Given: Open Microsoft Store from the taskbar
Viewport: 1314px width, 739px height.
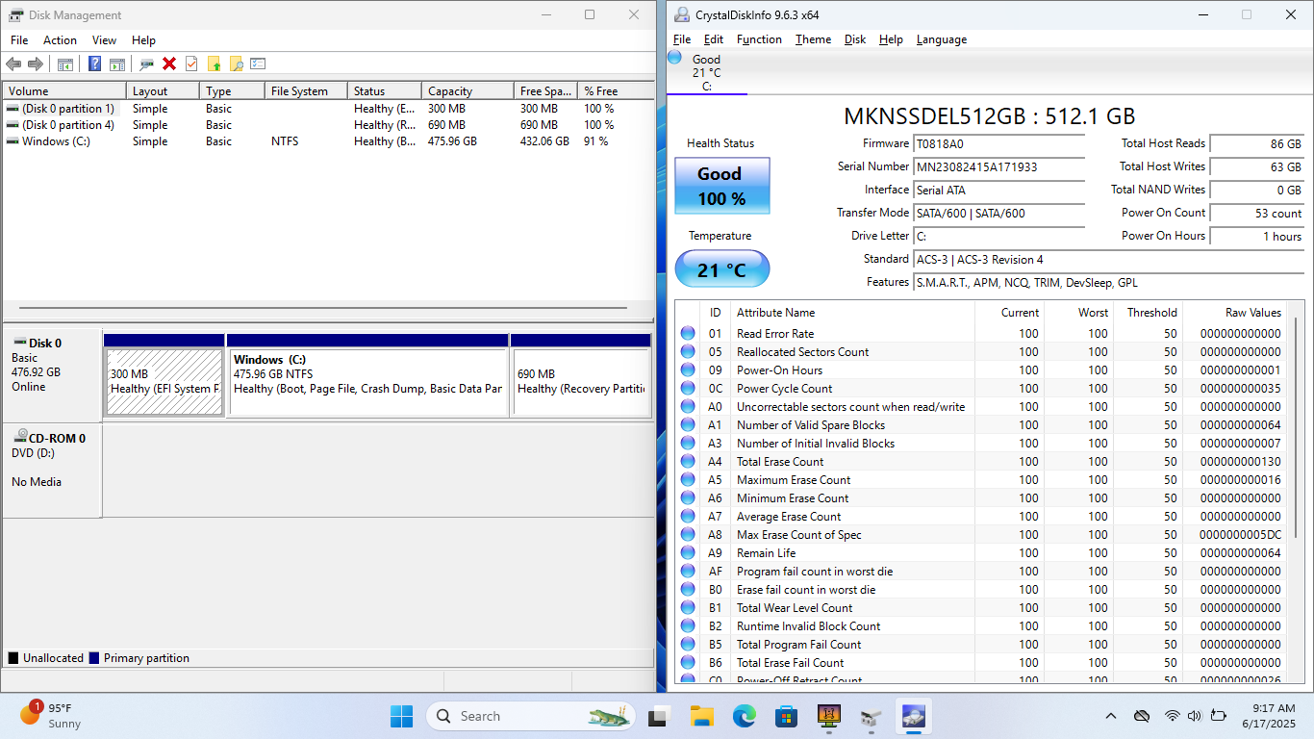Looking at the screenshot, I should [787, 716].
